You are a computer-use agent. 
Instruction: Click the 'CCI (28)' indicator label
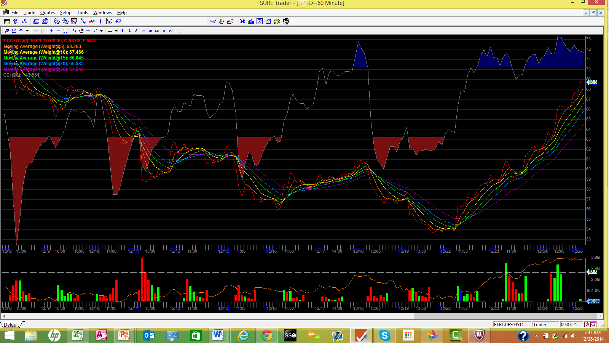point(21,75)
